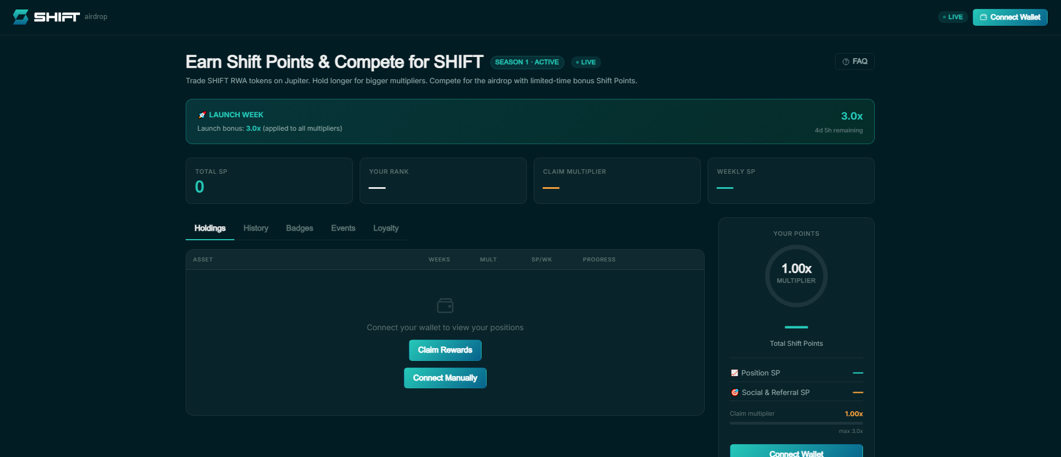Click the Claim Multiplier card

617,180
